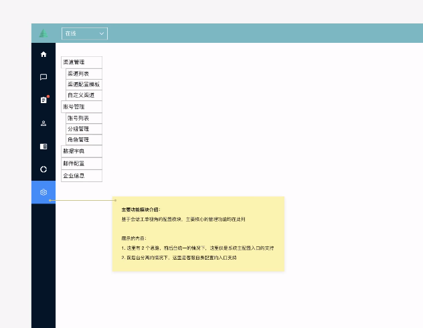Viewport: 423px width, 328px height.
Task: Open the clipboard tickets icon with red dot
Action: (x=44, y=100)
